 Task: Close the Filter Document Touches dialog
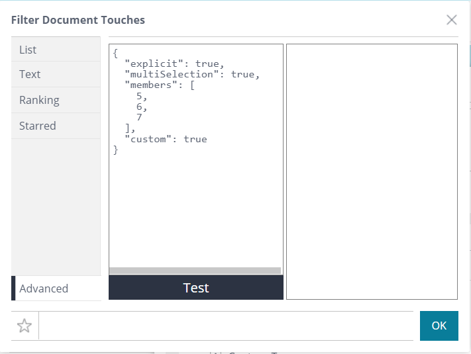452,20
